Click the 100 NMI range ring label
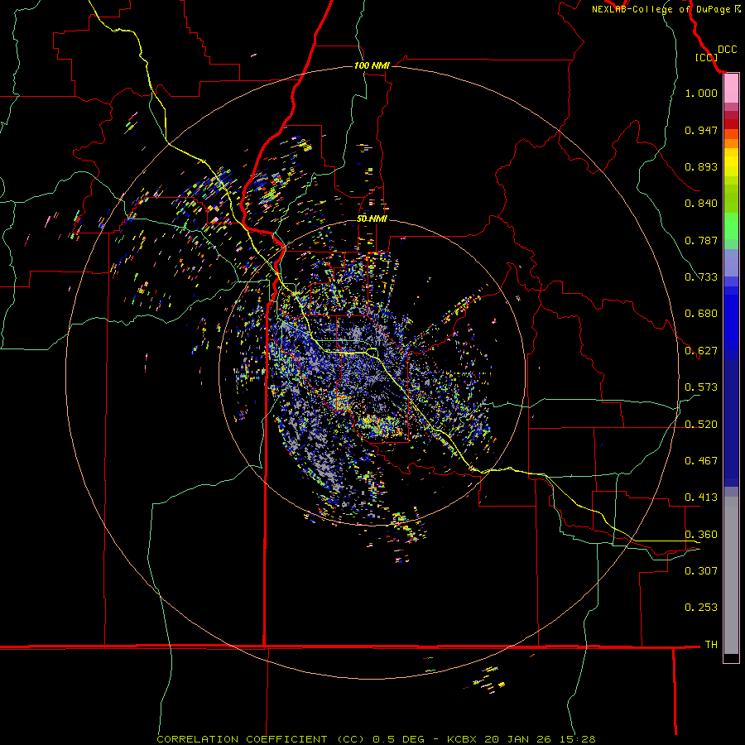The image size is (745, 745). 372,65
